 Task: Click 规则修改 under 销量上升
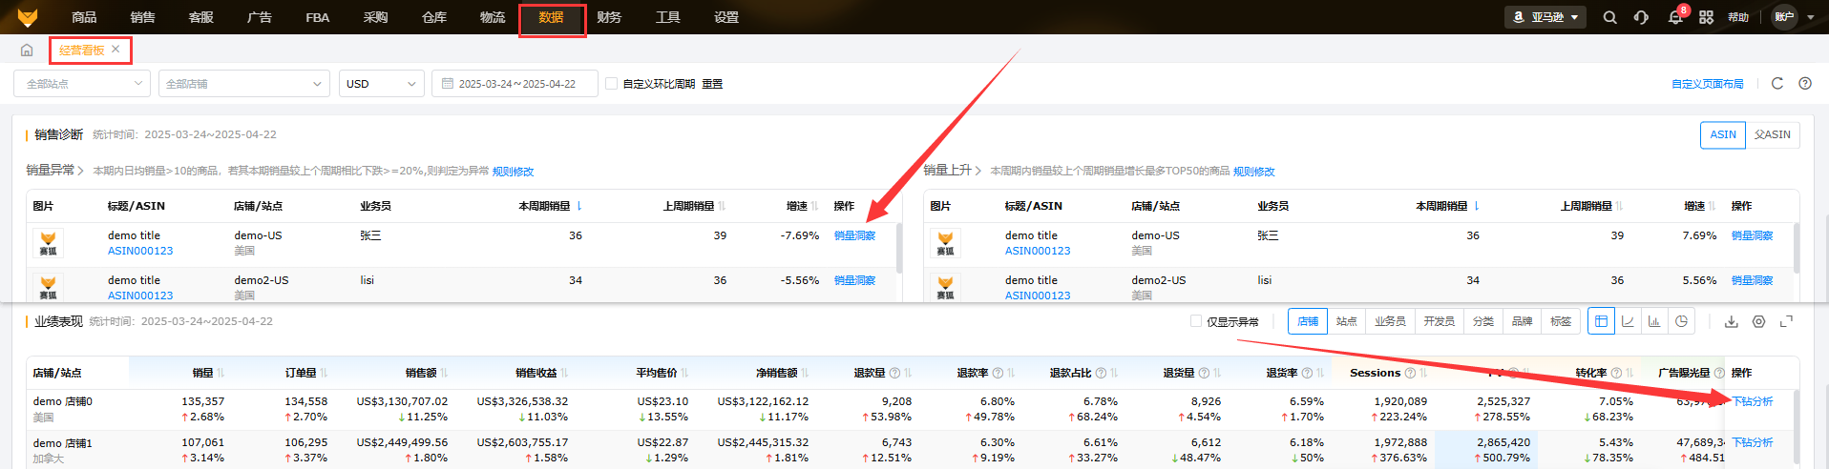point(1253,172)
